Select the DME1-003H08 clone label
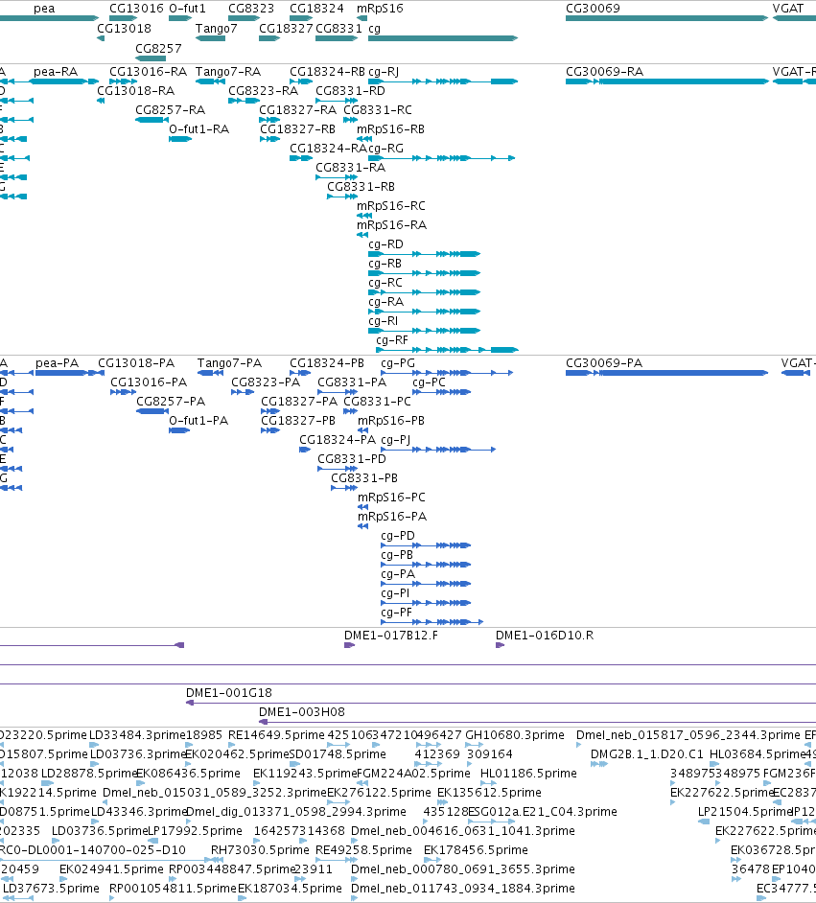 point(302,712)
